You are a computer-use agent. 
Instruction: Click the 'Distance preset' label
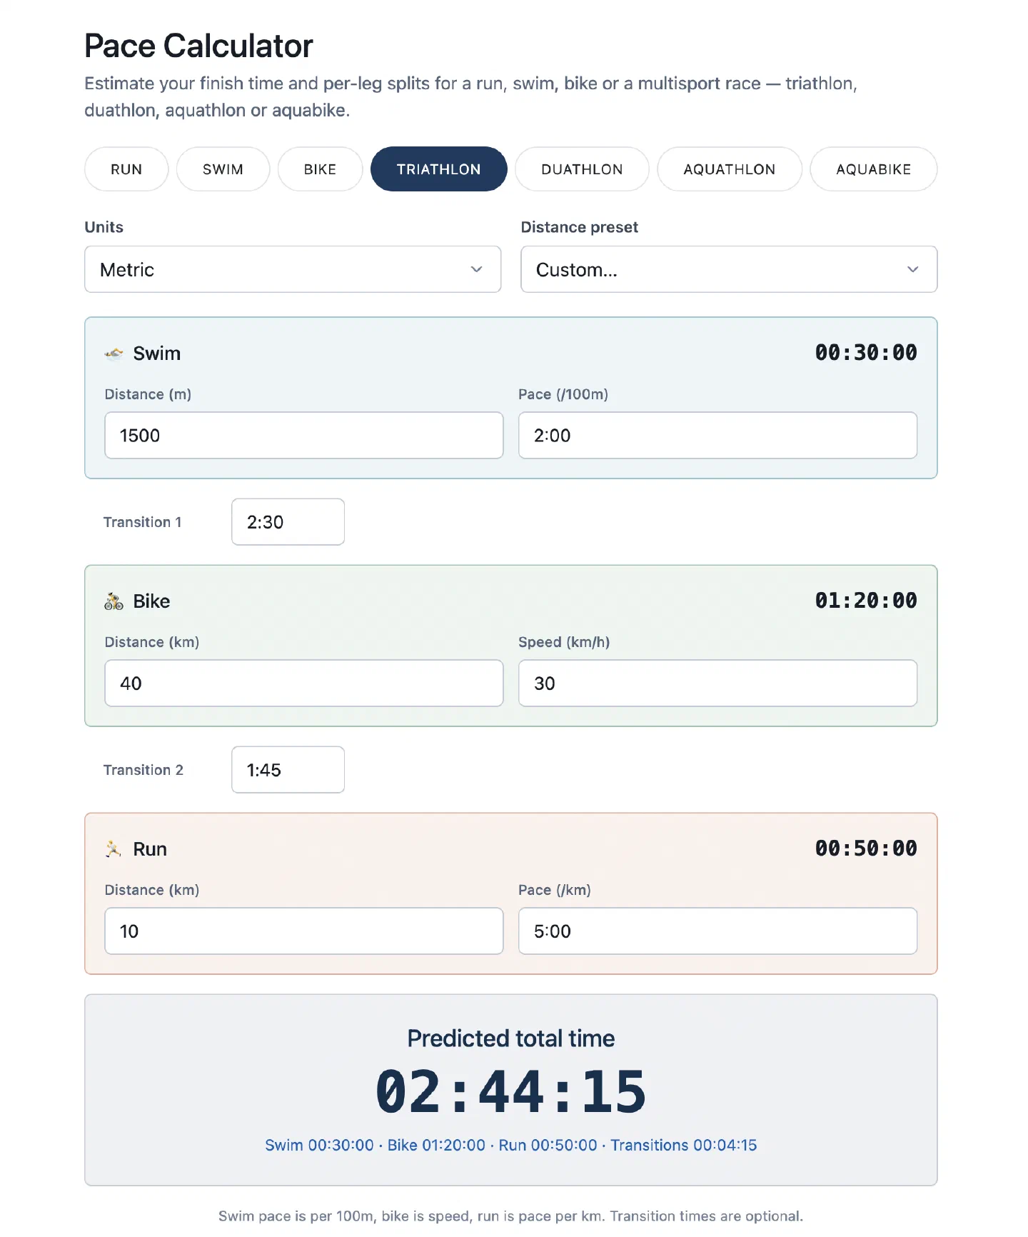579,227
